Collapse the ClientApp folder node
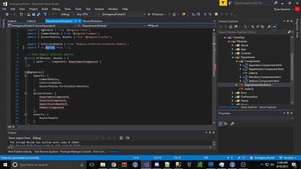 (x=225, y=38)
